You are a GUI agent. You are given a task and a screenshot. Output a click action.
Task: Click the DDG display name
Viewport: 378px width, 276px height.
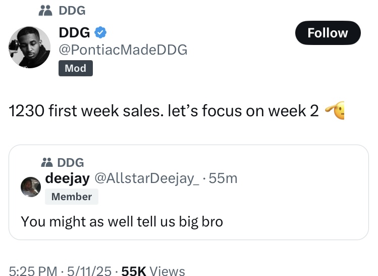point(74,33)
